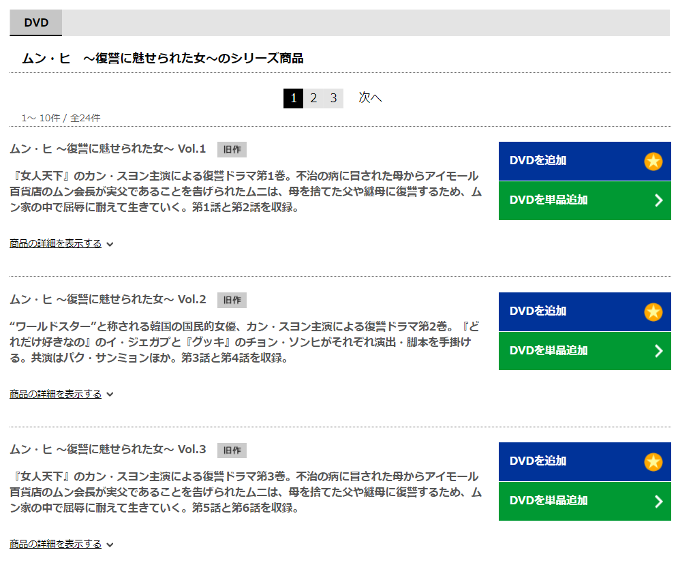Click result count 1~10件 / 全24件
The width and height of the screenshot is (678, 565).
point(61,118)
